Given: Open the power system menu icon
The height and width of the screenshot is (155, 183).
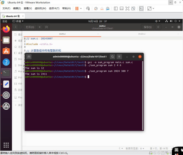Looking at the screenshot, I should pos(176,21).
